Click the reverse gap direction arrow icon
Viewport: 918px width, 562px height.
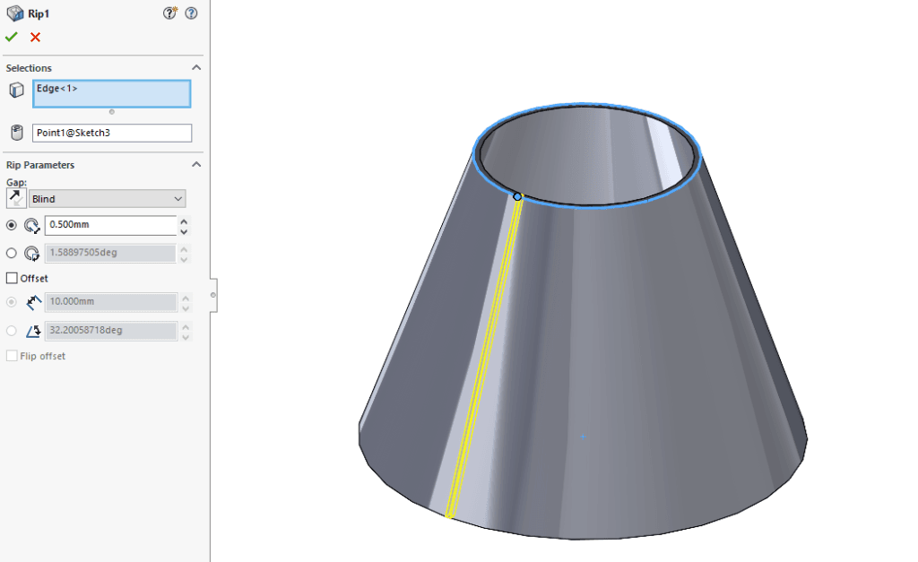click(15, 199)
